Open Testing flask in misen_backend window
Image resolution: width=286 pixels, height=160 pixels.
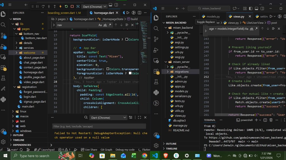tap(156, 82)
